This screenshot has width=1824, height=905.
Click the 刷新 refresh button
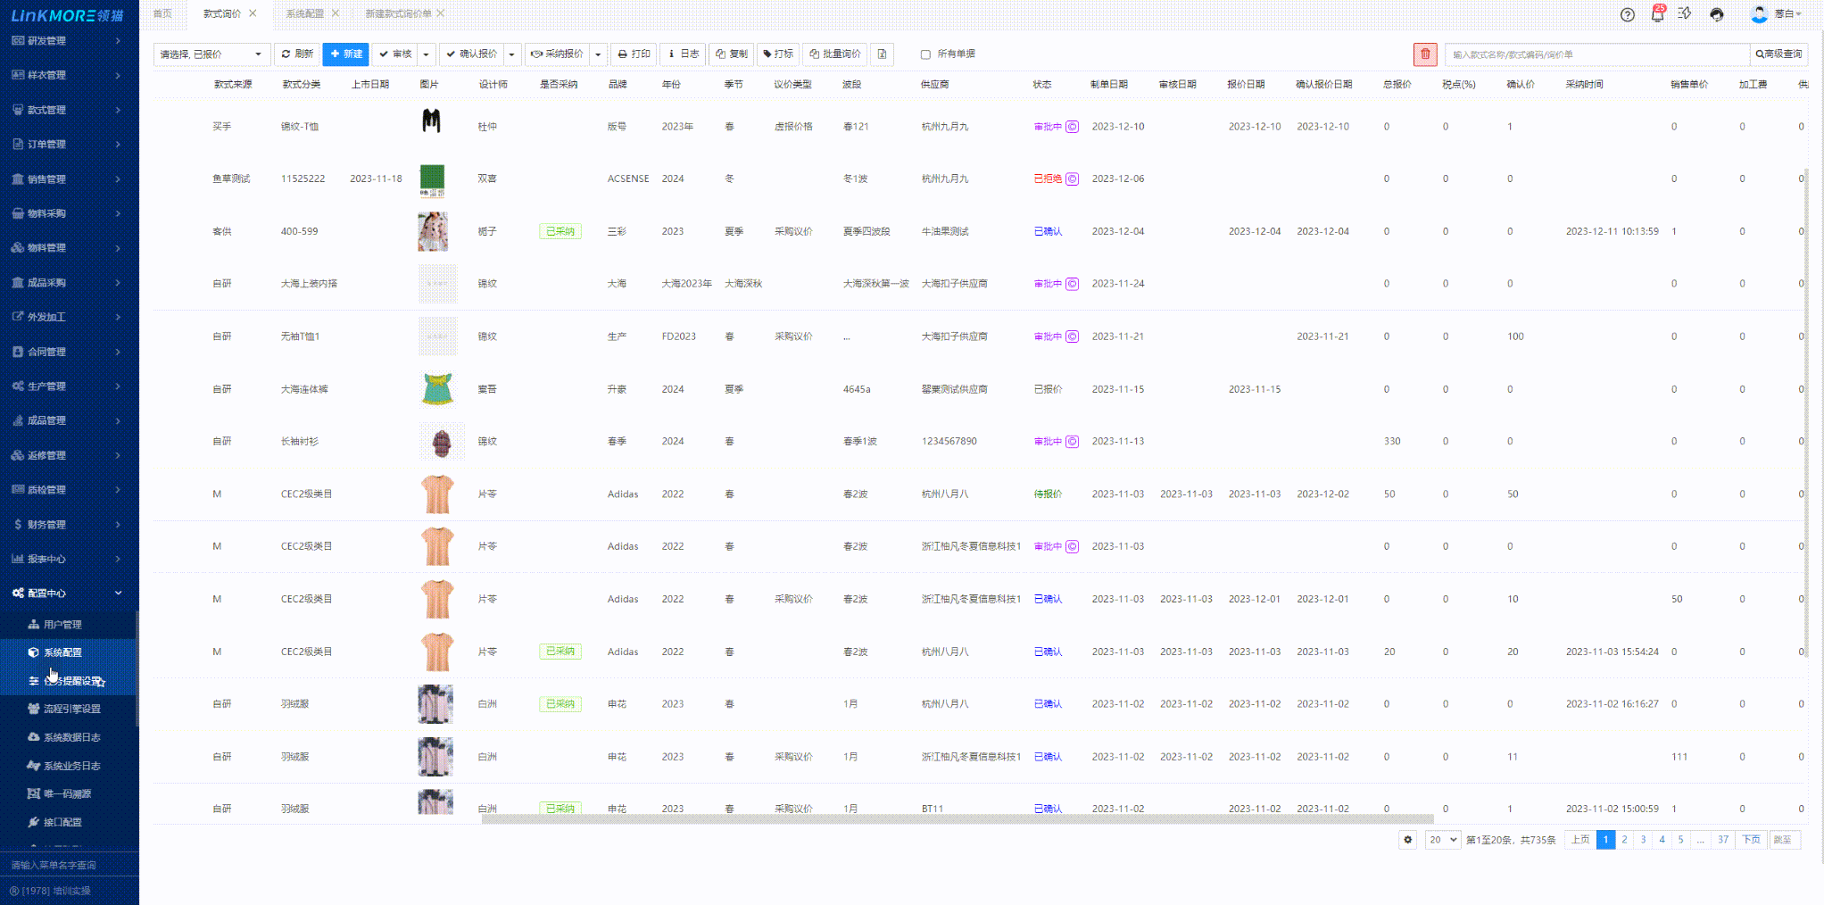pyautogui.click(x=297, y=54)
